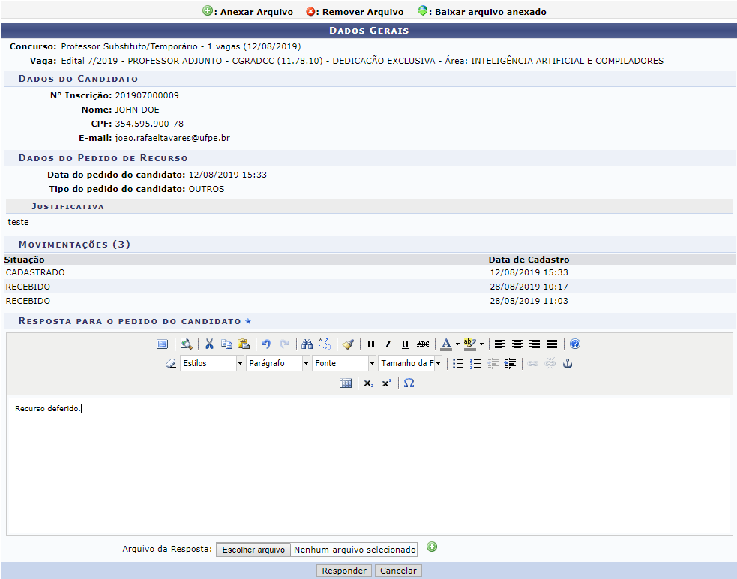The width and height of the screenshot is (737, 579).
Task: Open editor help with the question mark icon
Action: (x=575, y=344)
